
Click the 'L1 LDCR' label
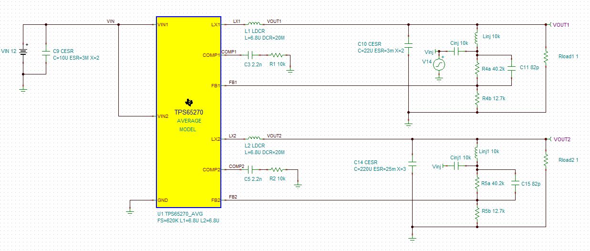(x=254, y=31)
